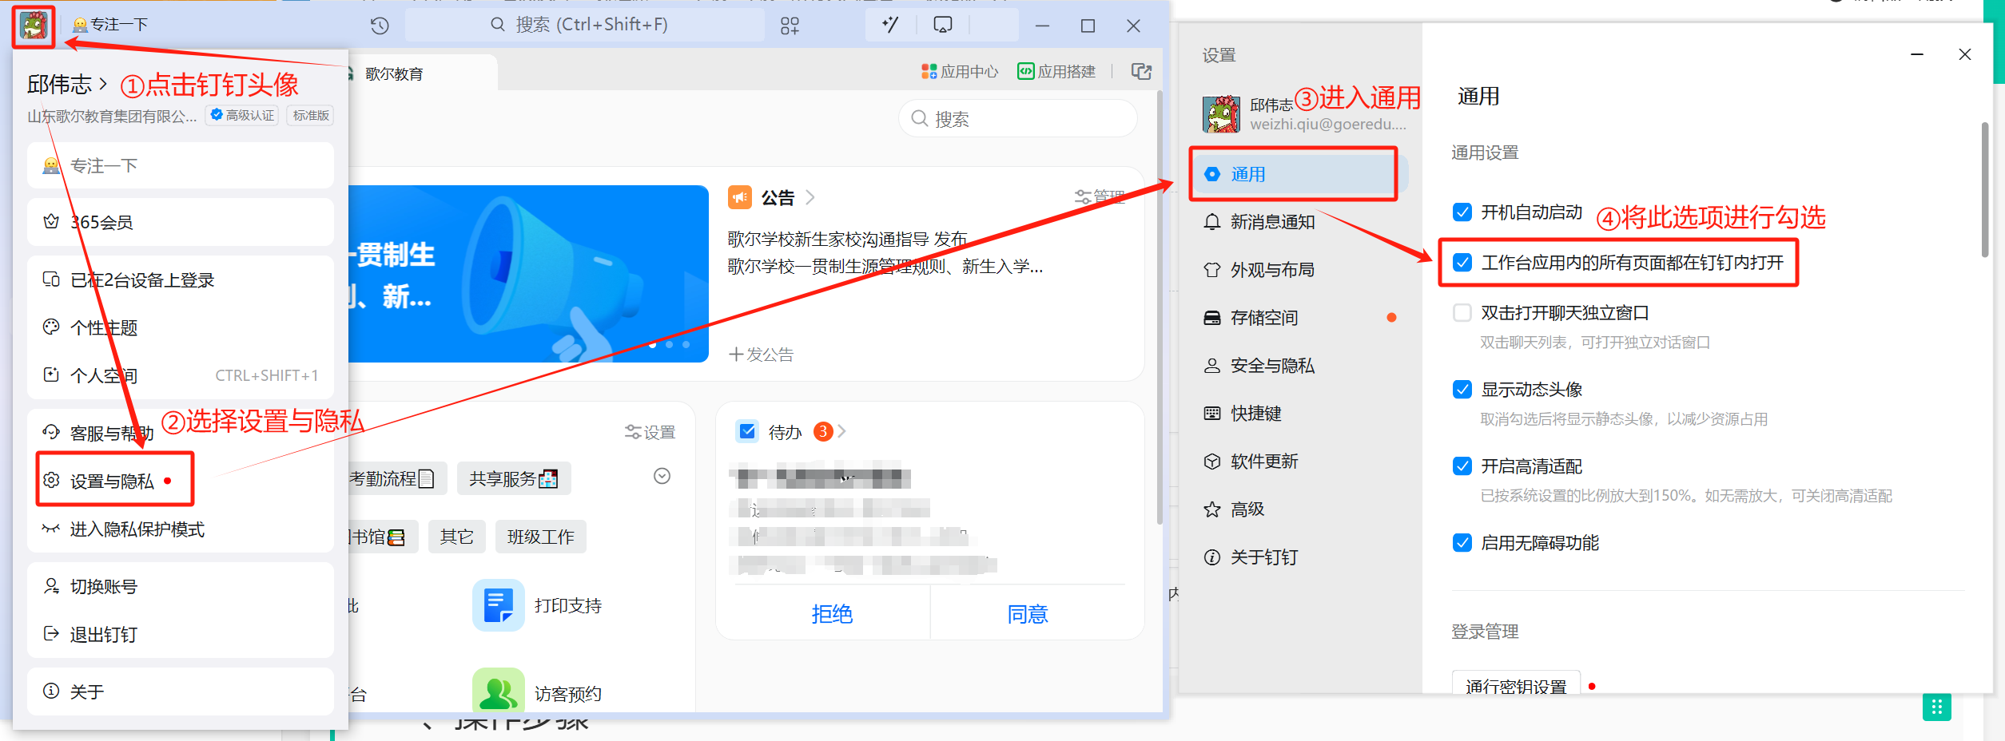
Task: Click the DingTalk profile avatar
Action: [34, 26]
